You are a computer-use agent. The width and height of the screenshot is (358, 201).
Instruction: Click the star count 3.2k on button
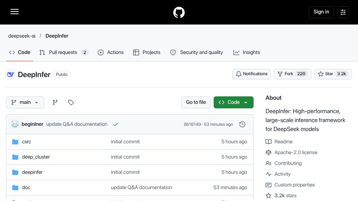[342, 74]
